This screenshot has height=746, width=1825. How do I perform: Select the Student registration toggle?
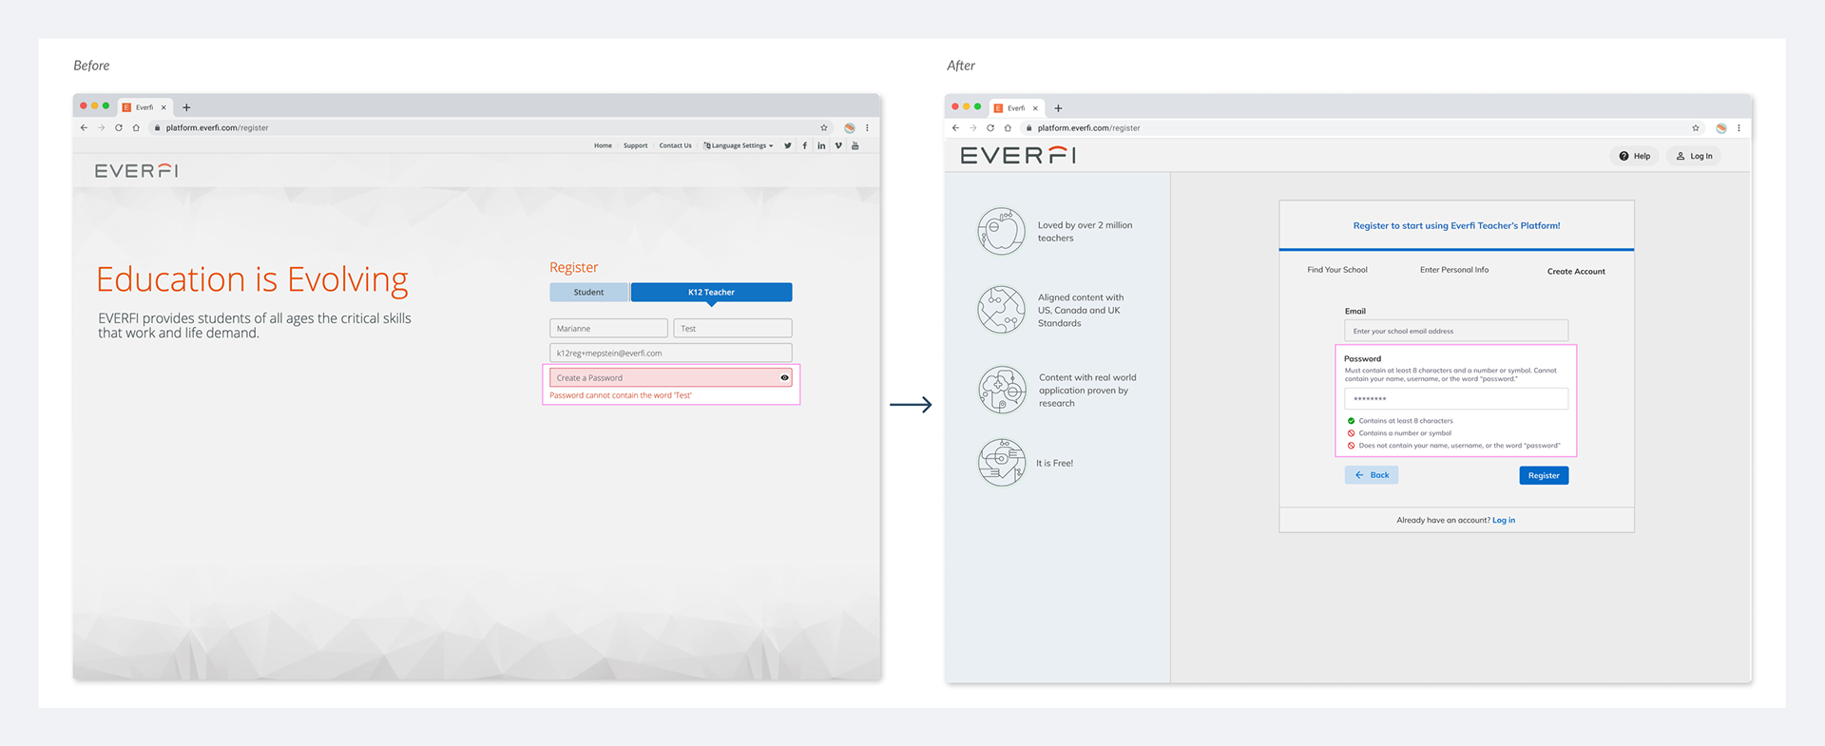588,292
